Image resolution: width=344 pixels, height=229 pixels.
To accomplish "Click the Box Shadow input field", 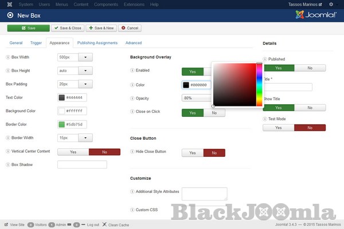I will pyautogui.click(x=82, y=165).
